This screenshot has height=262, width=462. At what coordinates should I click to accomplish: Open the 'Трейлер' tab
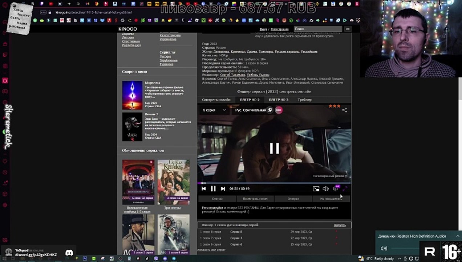(304, 100)
